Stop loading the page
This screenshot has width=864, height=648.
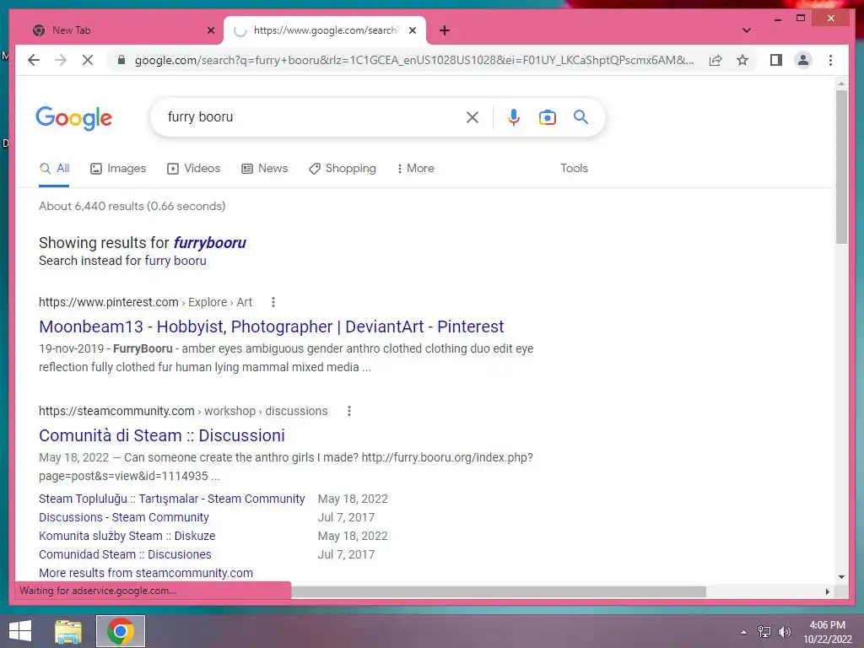coord(88,60)
